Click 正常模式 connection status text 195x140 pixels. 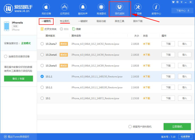click(x=26, y=43)
